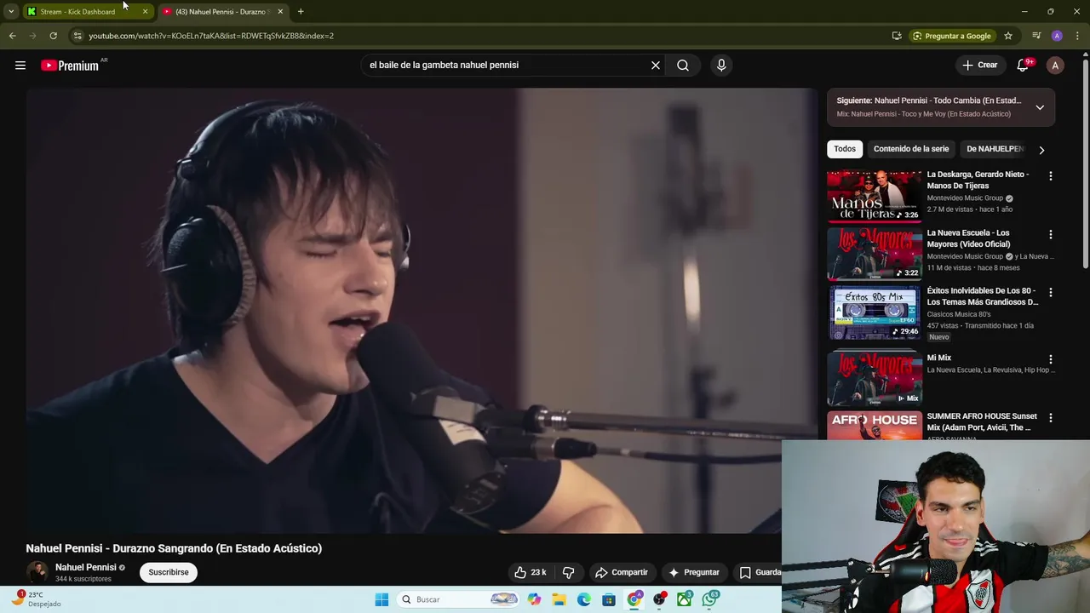Click Preguntar a Google lens button

[x=951, y=36]
